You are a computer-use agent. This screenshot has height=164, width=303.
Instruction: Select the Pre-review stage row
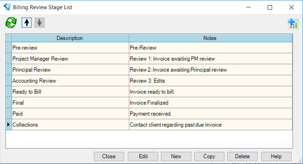149,48
